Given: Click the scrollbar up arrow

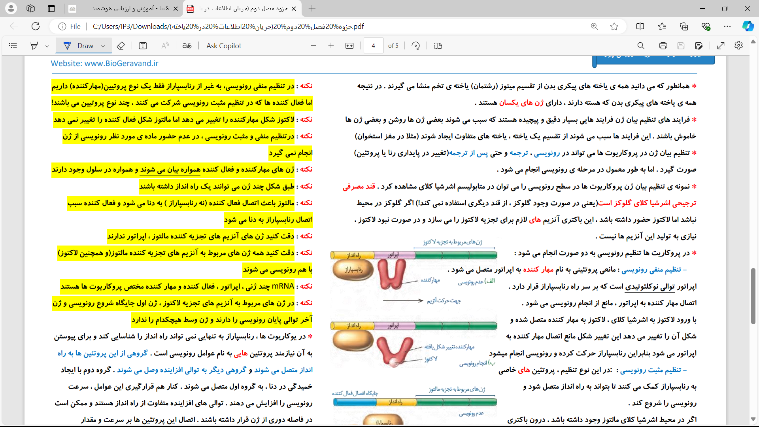Looking at the screenshot, I should click(753, 42).
